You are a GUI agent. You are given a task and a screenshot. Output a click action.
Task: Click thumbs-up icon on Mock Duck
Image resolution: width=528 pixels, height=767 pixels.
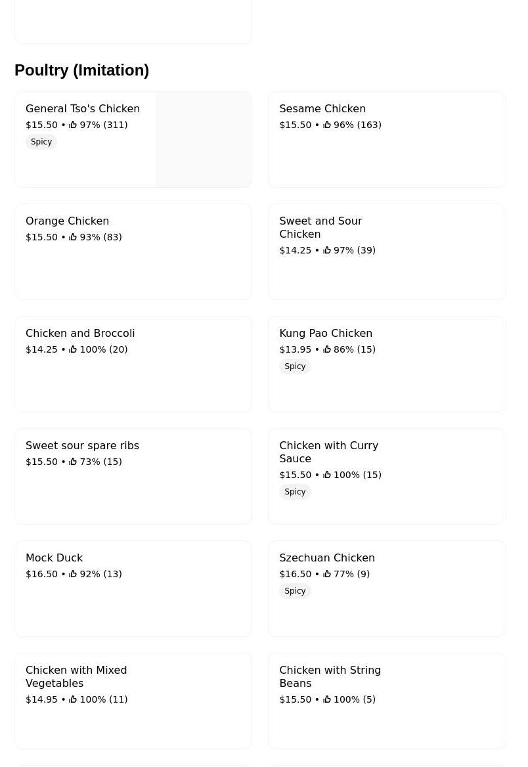(x=73, y=574)
